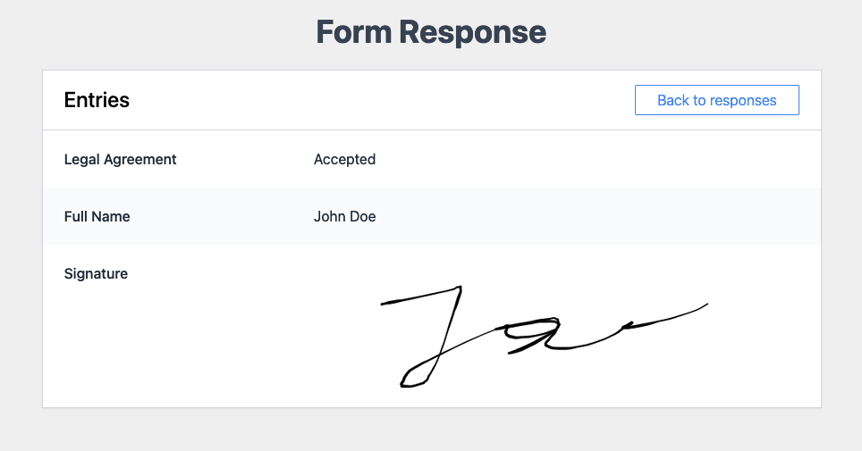Click the word Response in the title
862x451 pixels.
(x=473, y=32)
